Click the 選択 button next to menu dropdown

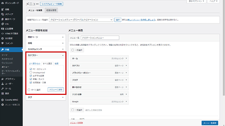(118, 20)
